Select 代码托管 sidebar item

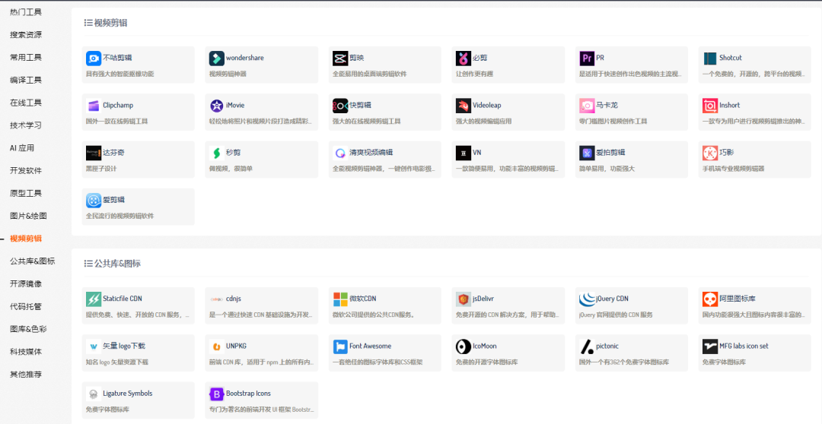tap(26, 306)
